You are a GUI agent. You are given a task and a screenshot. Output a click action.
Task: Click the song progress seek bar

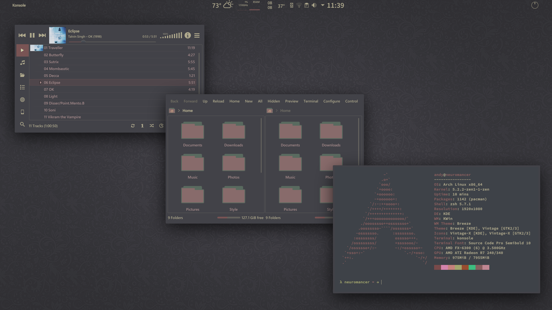point(112,42)
